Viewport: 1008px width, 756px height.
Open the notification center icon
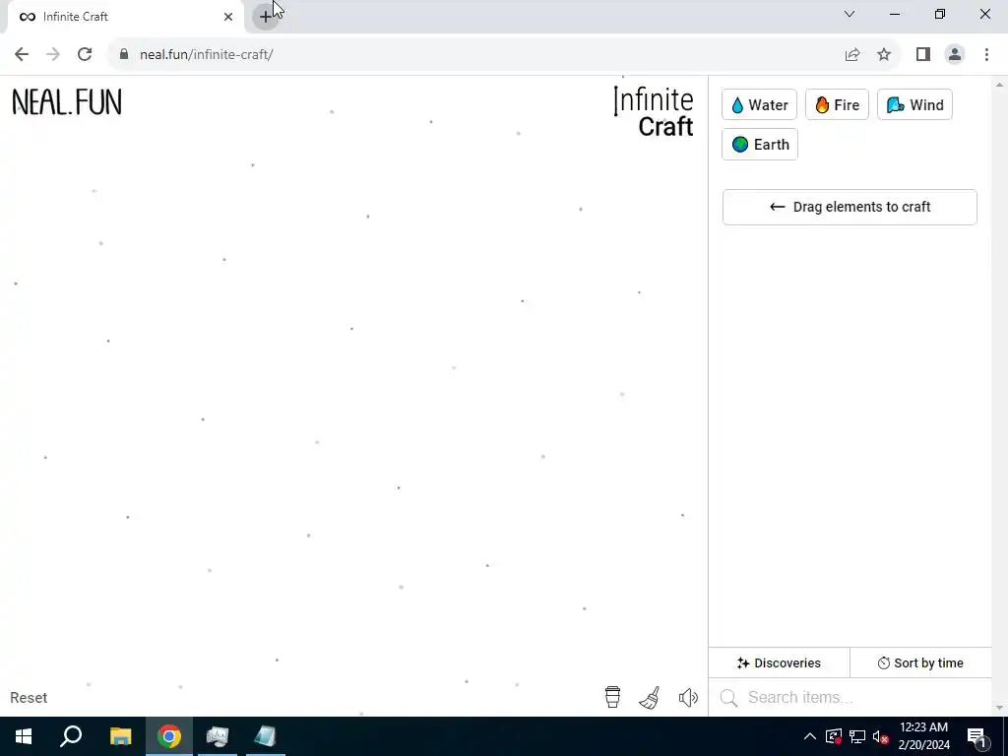tap(977, 736)
